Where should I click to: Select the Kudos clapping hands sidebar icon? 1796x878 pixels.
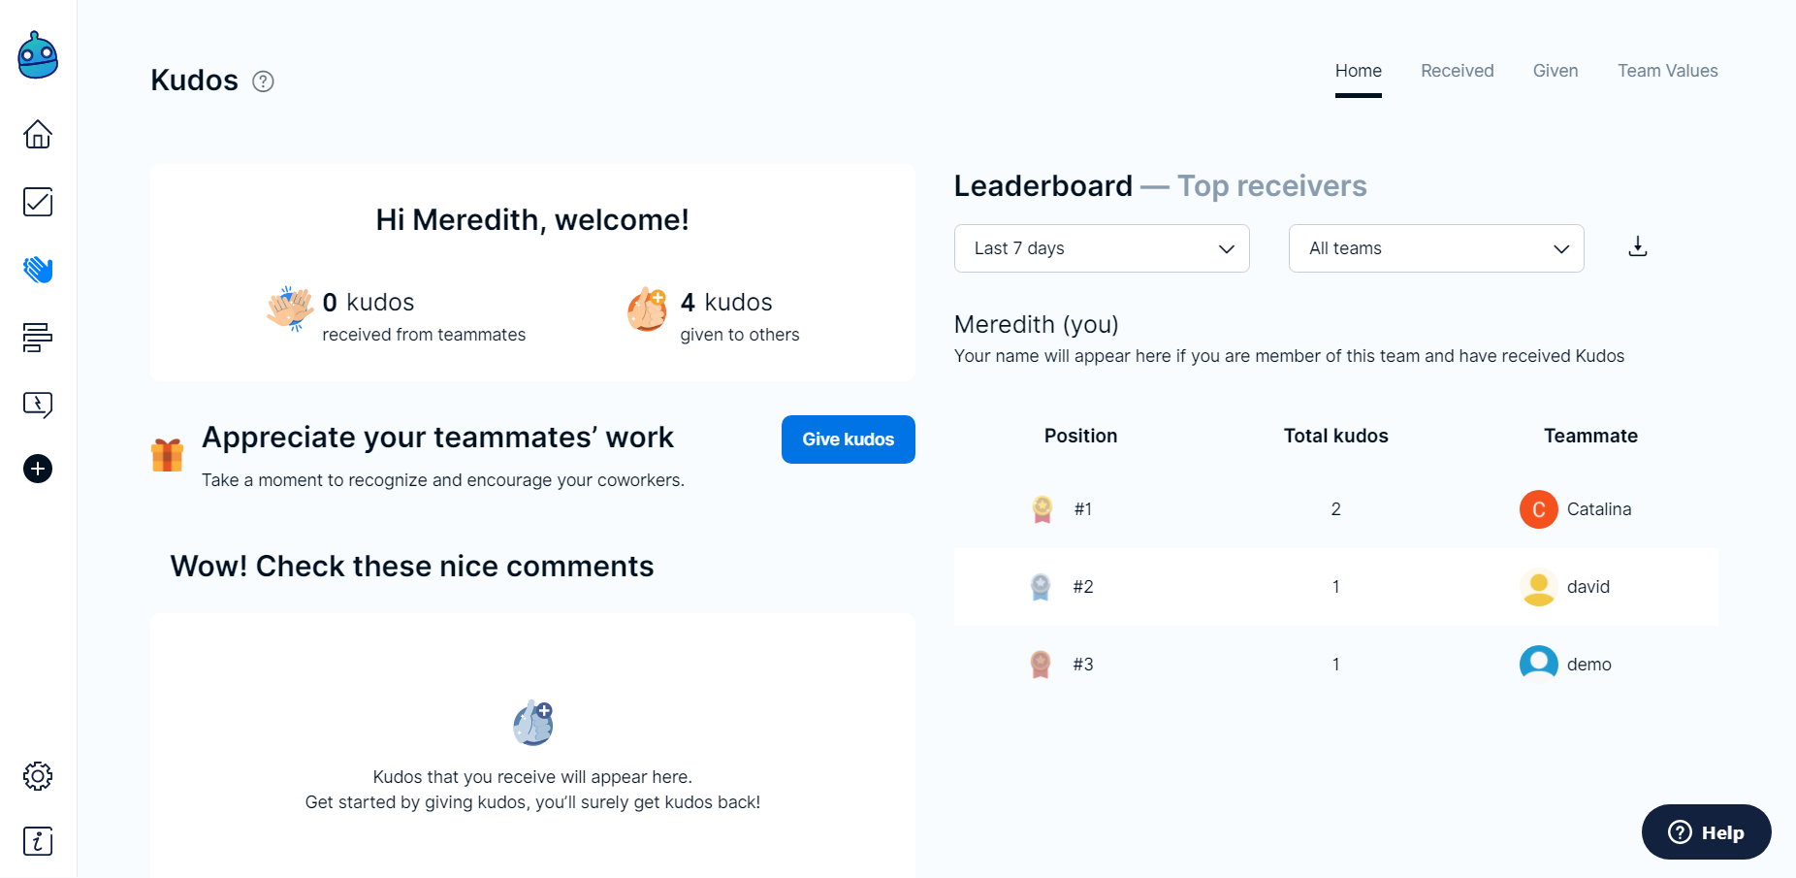coord(38,270)
